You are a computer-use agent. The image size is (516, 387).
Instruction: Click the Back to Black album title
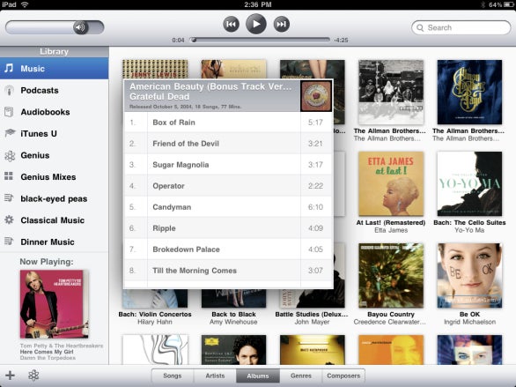[233, 314]
